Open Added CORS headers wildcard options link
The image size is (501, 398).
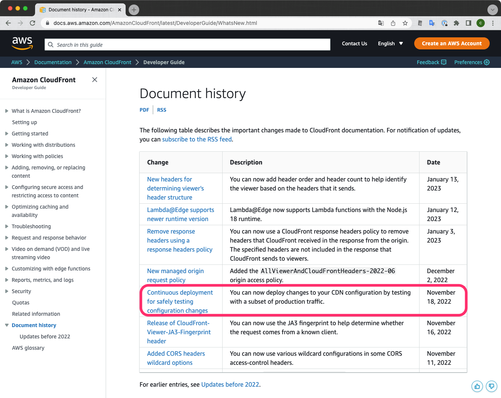(176, 358)
